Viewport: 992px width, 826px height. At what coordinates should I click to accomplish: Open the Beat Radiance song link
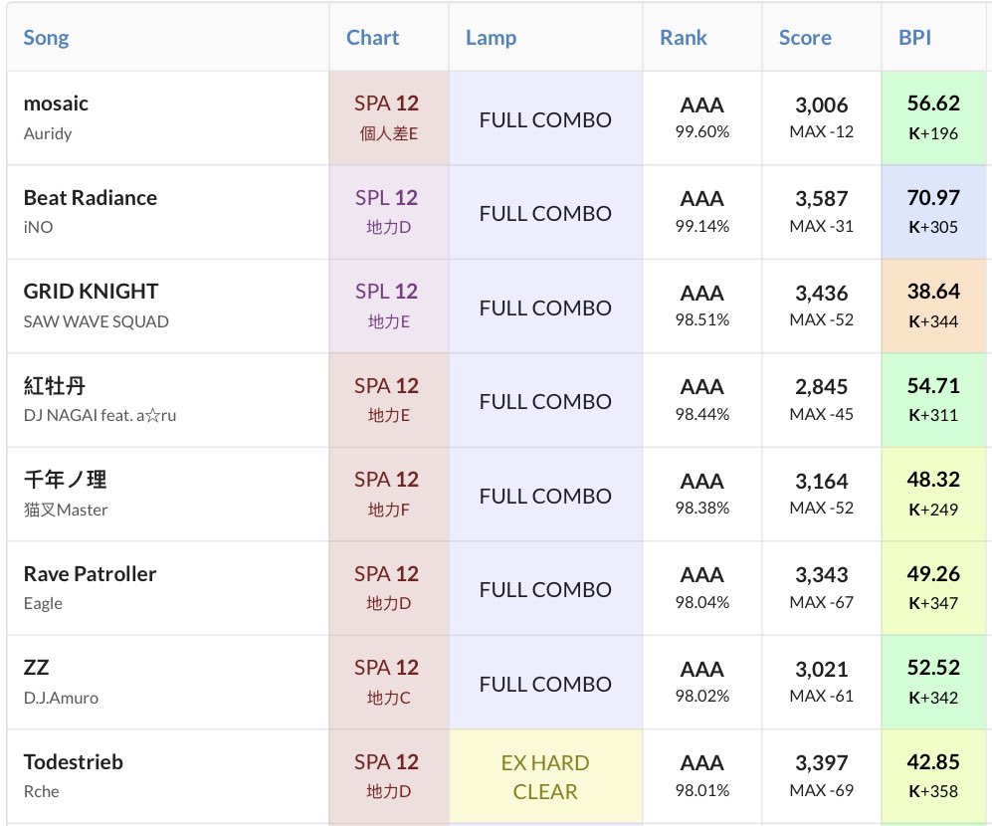tap(91, 197)
